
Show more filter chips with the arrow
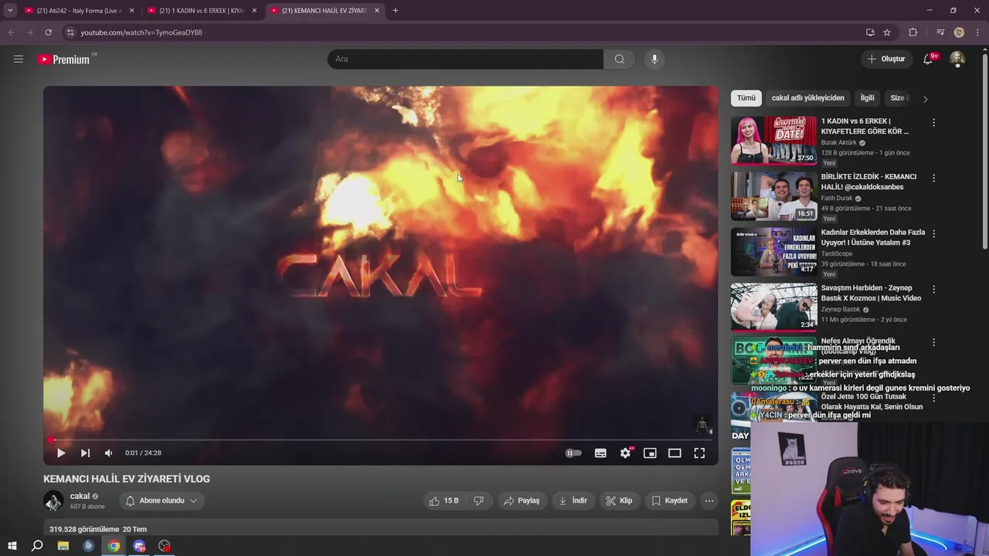click(x=925, y=99)
